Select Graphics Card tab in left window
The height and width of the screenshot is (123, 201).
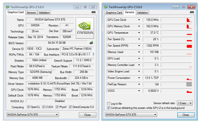(16, 12)
